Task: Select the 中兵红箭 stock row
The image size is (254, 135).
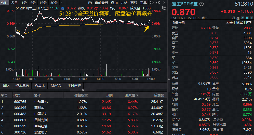Action: tap(83, 126)
